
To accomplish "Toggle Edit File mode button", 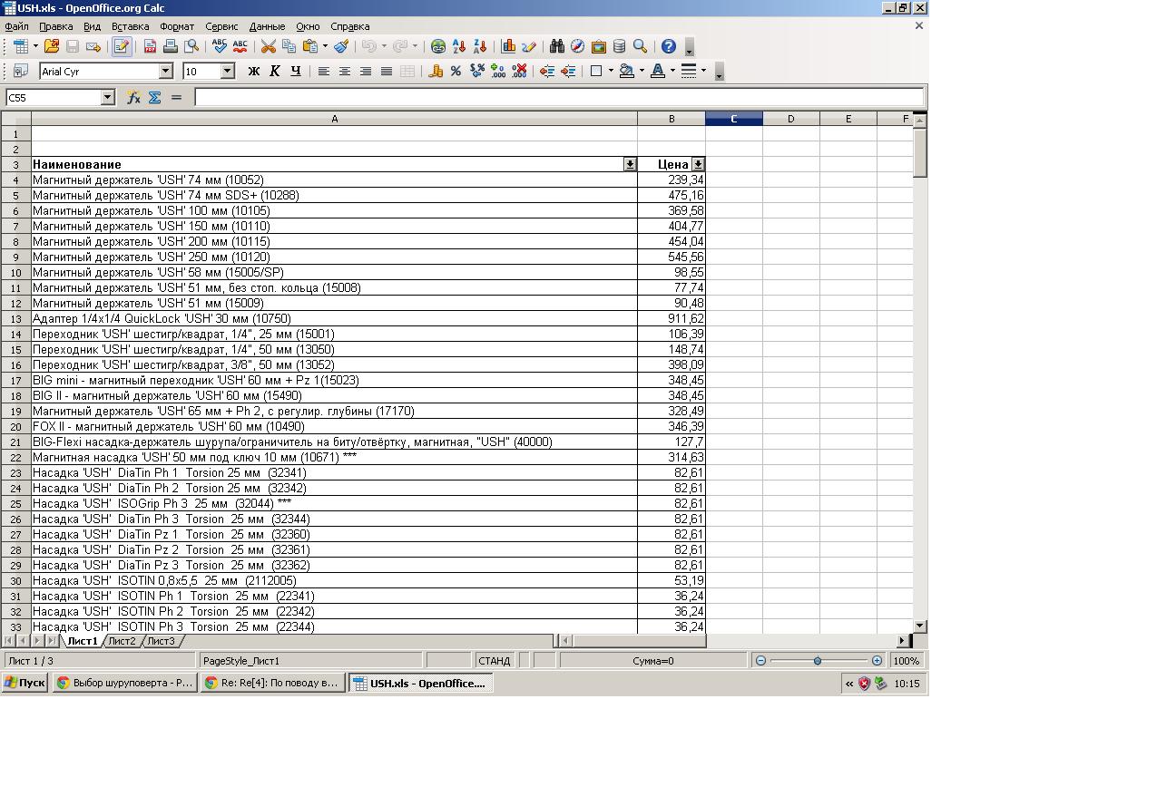I will [122, 46].
